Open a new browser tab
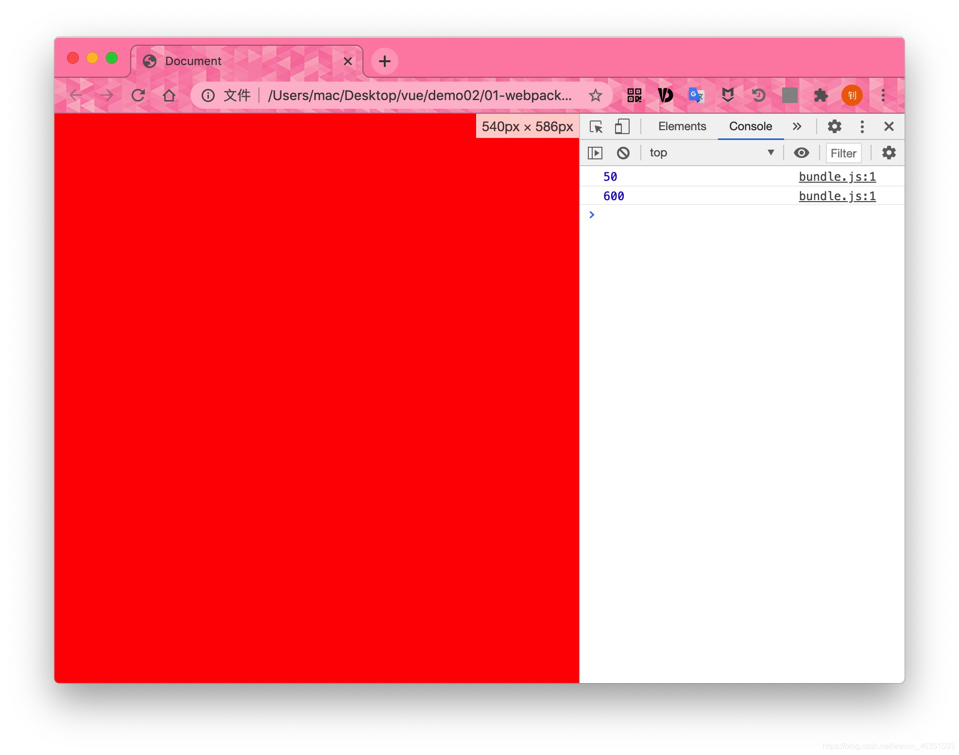The image size is (959, 755). click(x=385, y=61)
